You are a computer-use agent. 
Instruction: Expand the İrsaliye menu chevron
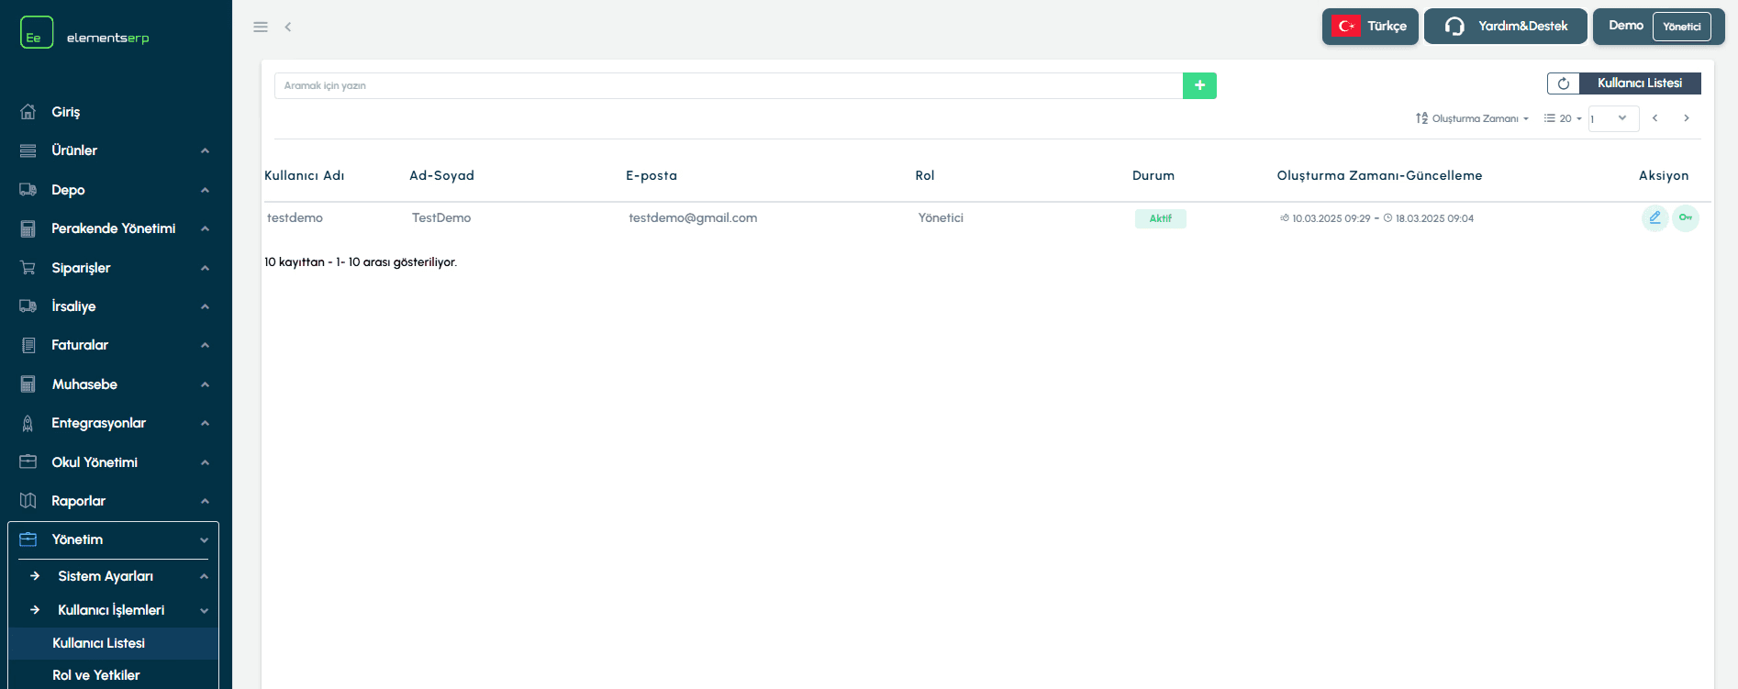205,306
